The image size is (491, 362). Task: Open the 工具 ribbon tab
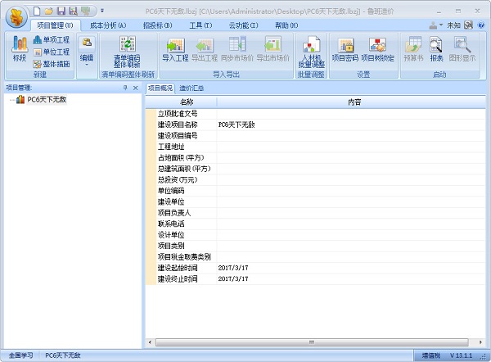point(200,25)
